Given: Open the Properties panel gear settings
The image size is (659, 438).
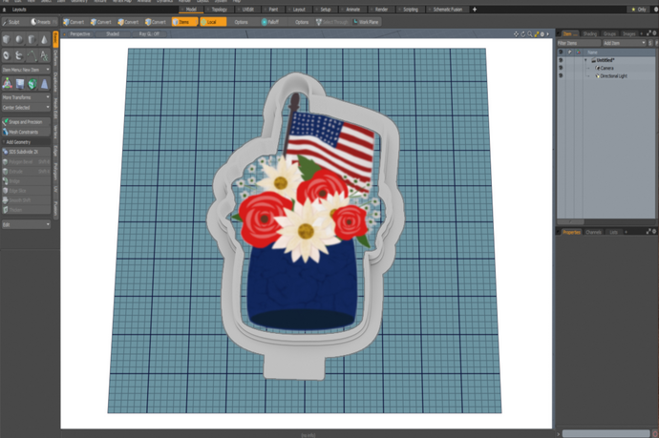Looking at the screenshot, I should (654, 231).
